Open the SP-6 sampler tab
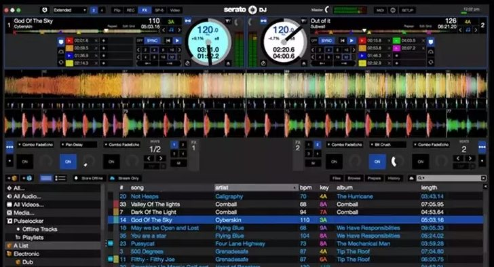 point(159,10)
